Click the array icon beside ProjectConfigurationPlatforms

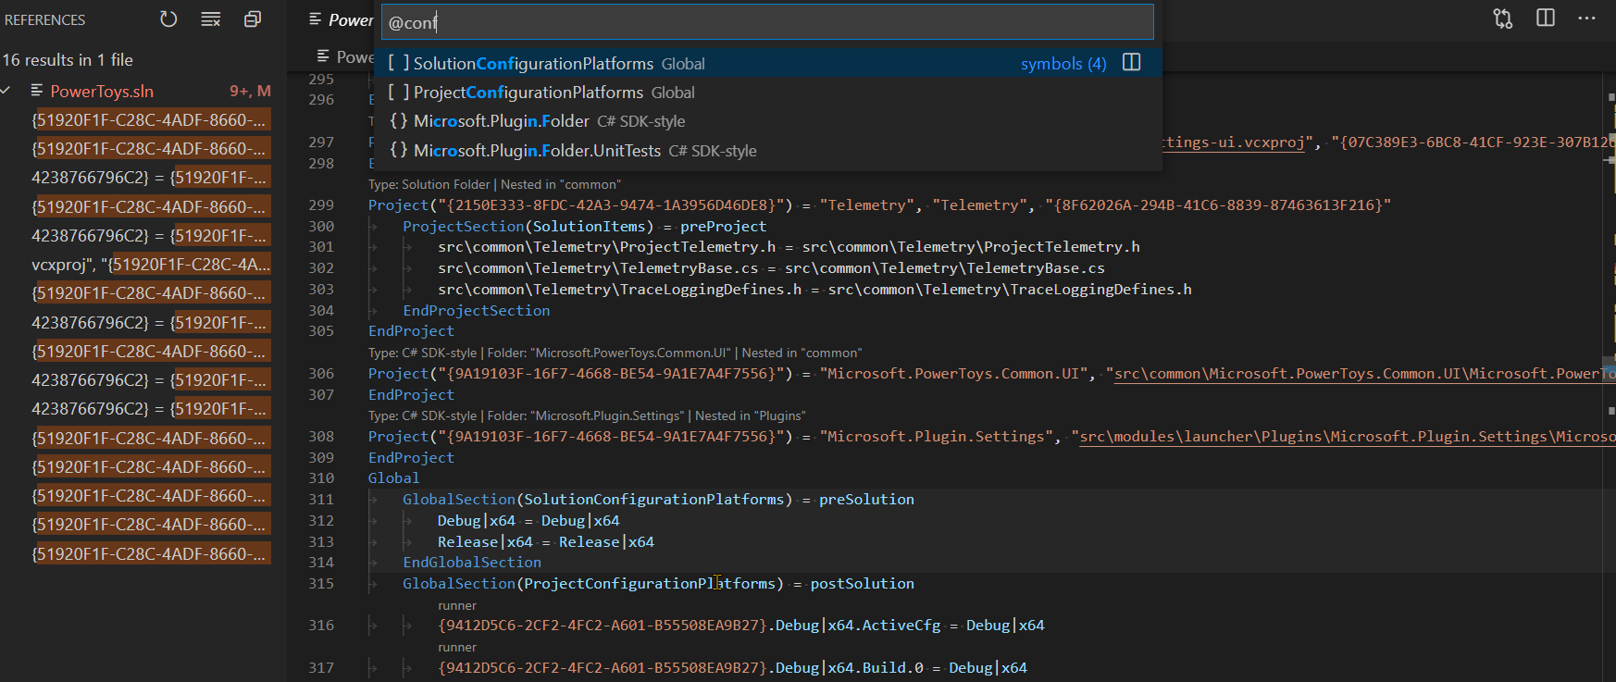398,93
